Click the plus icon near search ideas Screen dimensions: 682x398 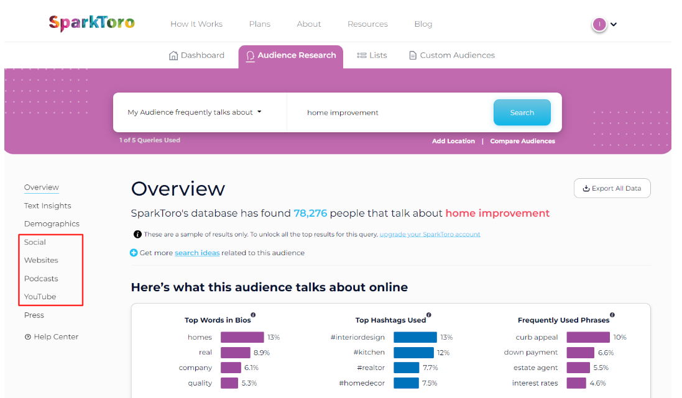click(x=134, y=253)
